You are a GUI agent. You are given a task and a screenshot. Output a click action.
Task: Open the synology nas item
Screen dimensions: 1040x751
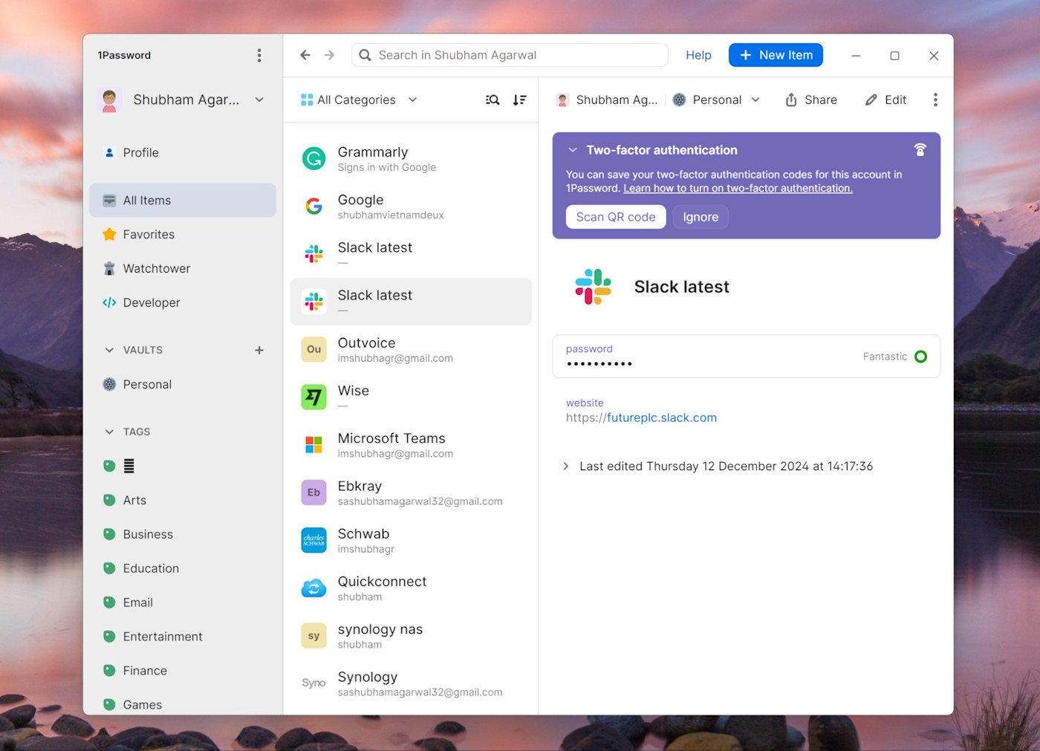[411, 635]
